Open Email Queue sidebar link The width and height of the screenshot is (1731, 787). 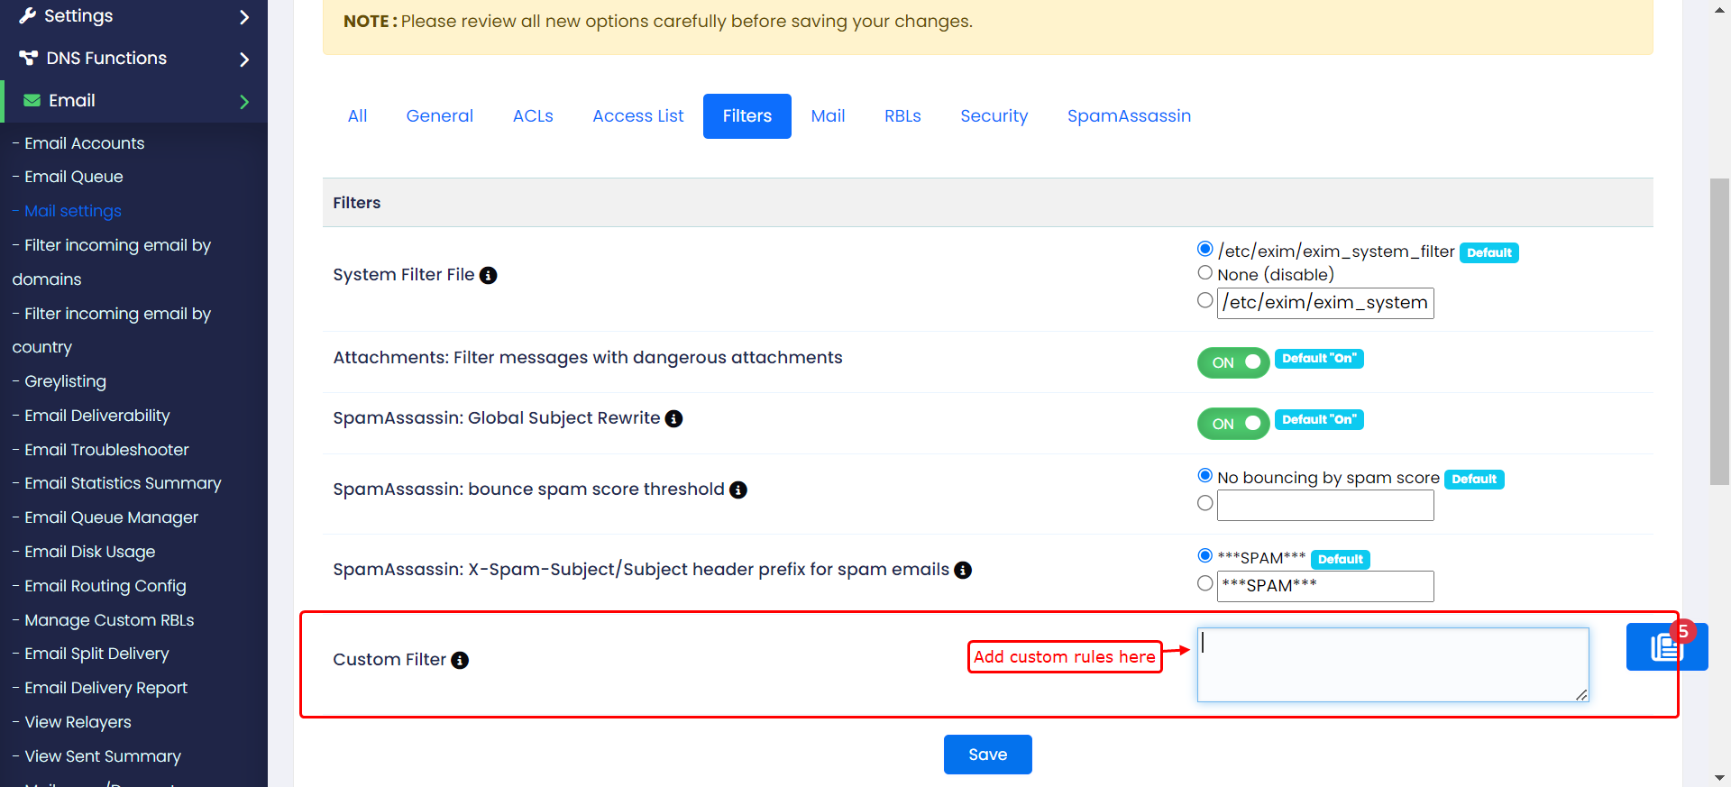tap(74, 177)
